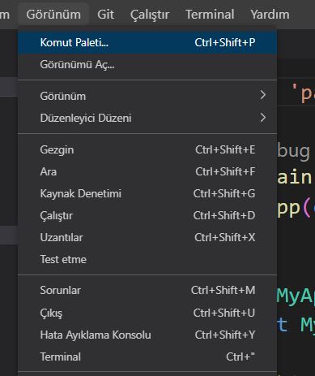
Task: Click the Test etme entry
Action: point(147,259)
